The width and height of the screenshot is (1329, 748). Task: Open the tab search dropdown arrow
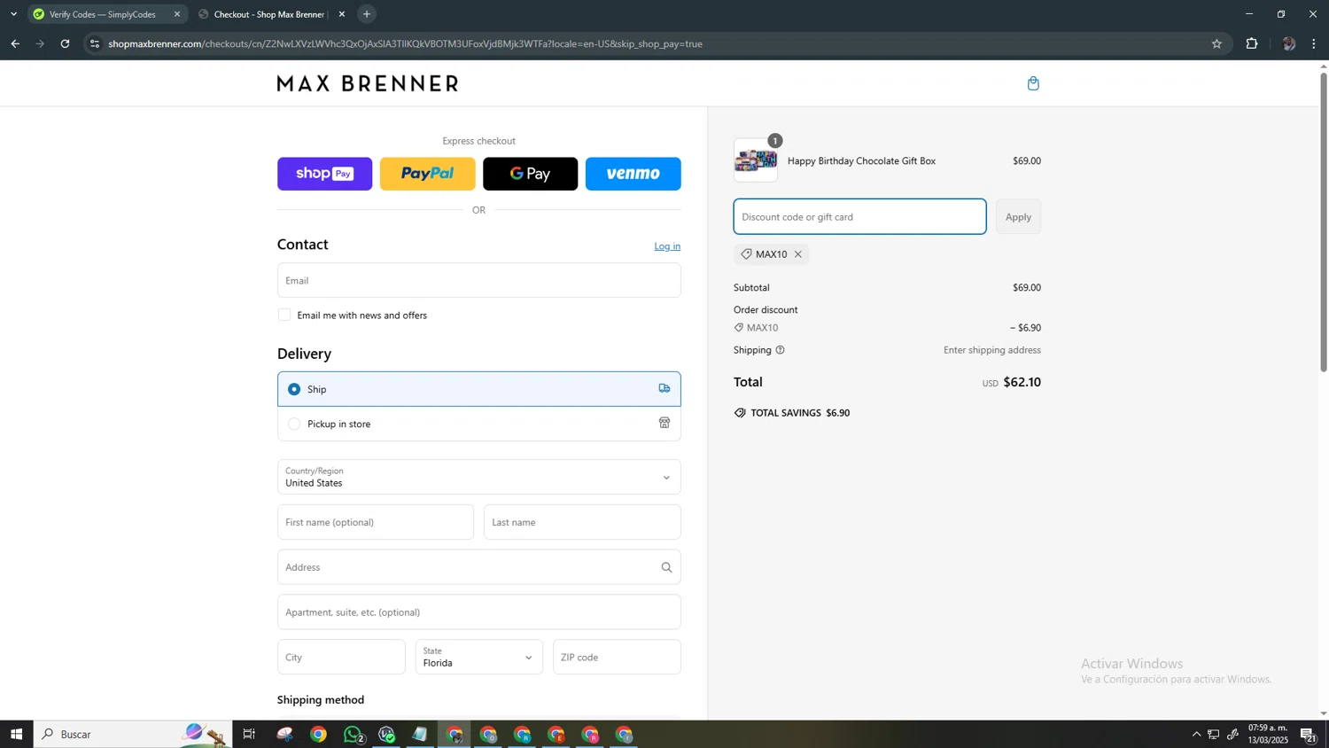(x=13, y=14)
